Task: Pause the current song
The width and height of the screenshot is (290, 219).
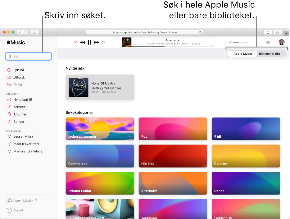Action: coord(89,42)
